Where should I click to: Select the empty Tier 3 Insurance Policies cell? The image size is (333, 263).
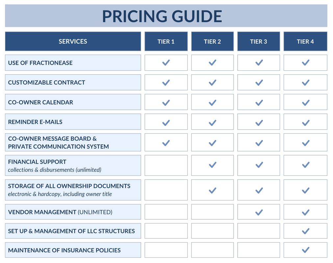pos(259,250)
